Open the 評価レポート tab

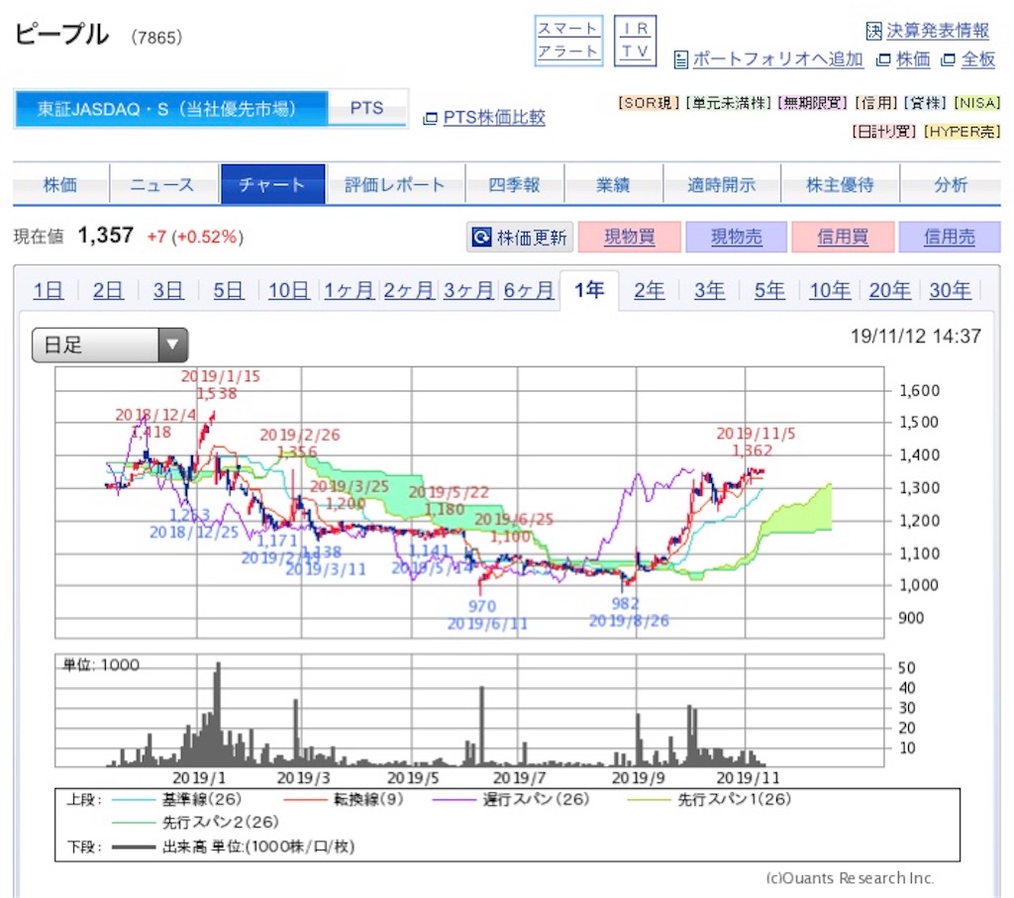[395, 185]
